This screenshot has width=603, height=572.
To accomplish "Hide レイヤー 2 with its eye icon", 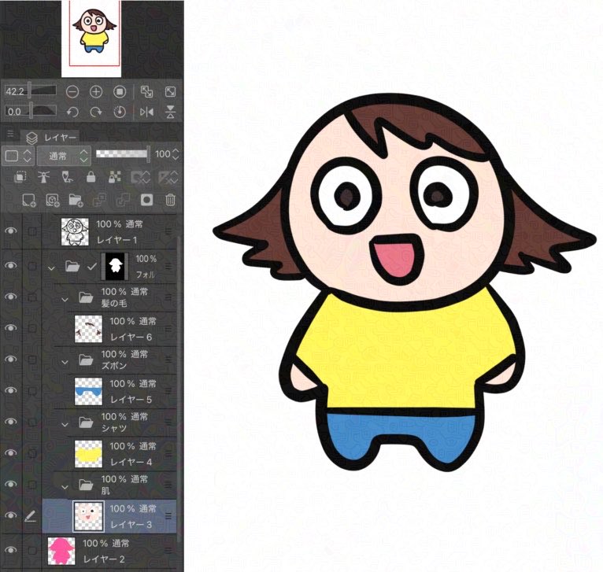I will (11, 550).
